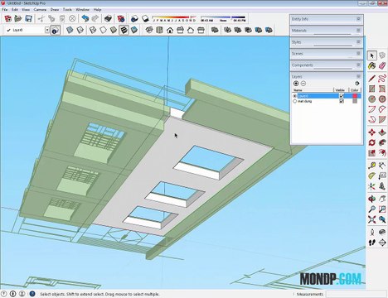Click the Save floppy disk icon
388x298 pixels.
coord(28,19)
